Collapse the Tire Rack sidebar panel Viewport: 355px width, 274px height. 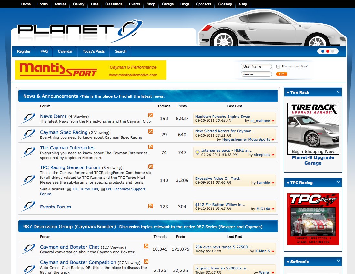pos(338,92)
